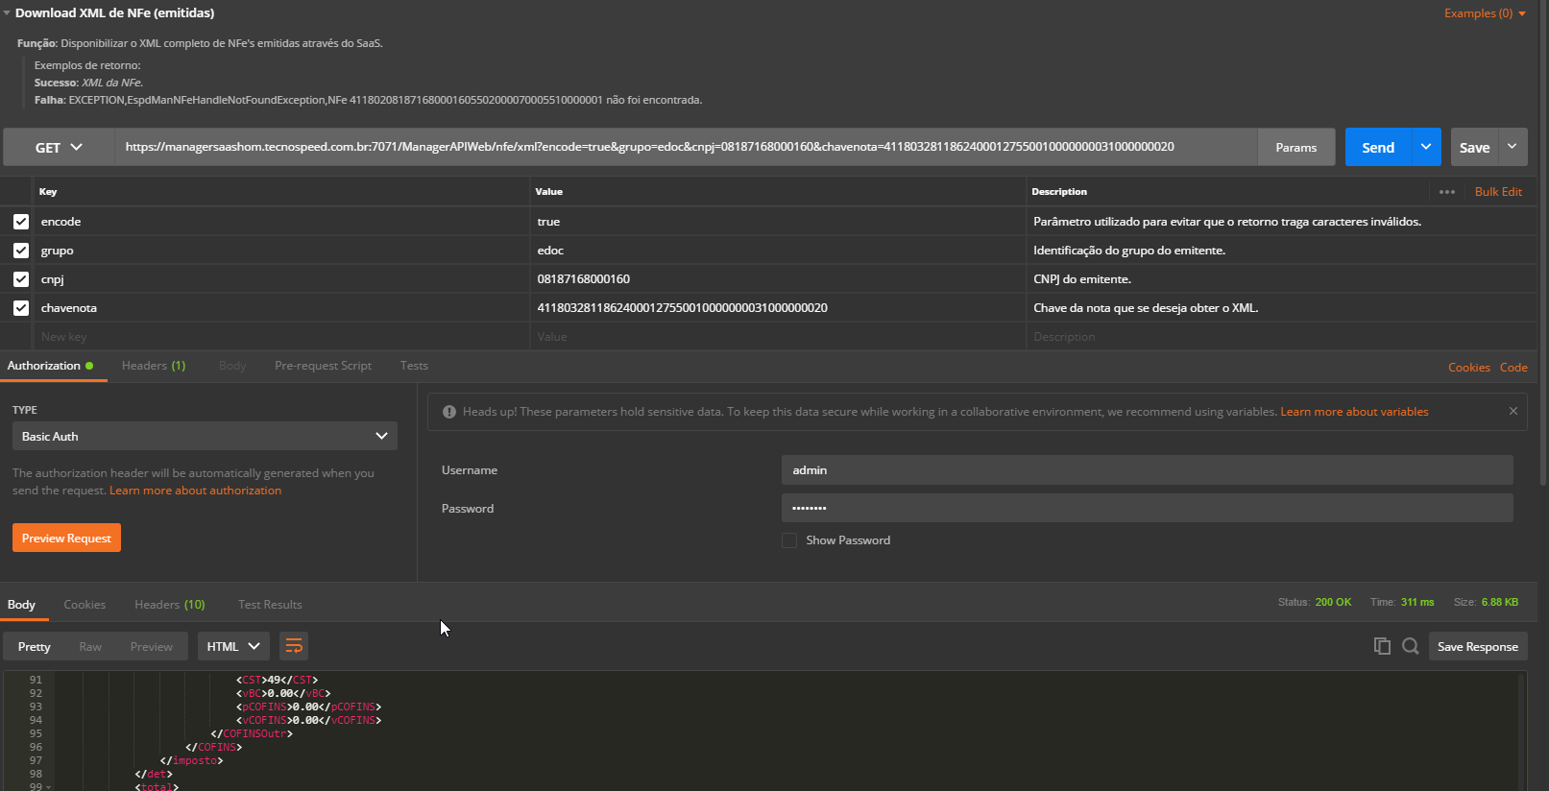Open the HTTP method GET dropdown
The width and height of the screenshot is (1549, 791).
click(59, 147)
